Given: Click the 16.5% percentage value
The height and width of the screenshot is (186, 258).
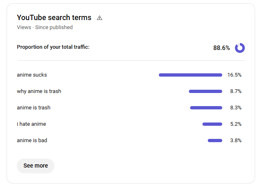Looking at the screenshot, I should (x=234, y=75).
